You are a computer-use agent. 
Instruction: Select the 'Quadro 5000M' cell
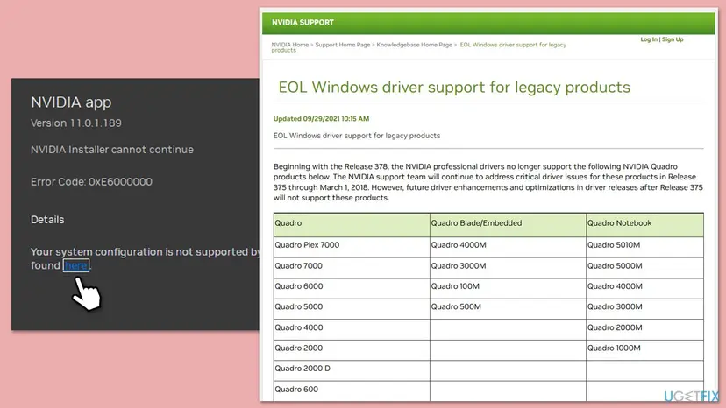pos(644,268)
